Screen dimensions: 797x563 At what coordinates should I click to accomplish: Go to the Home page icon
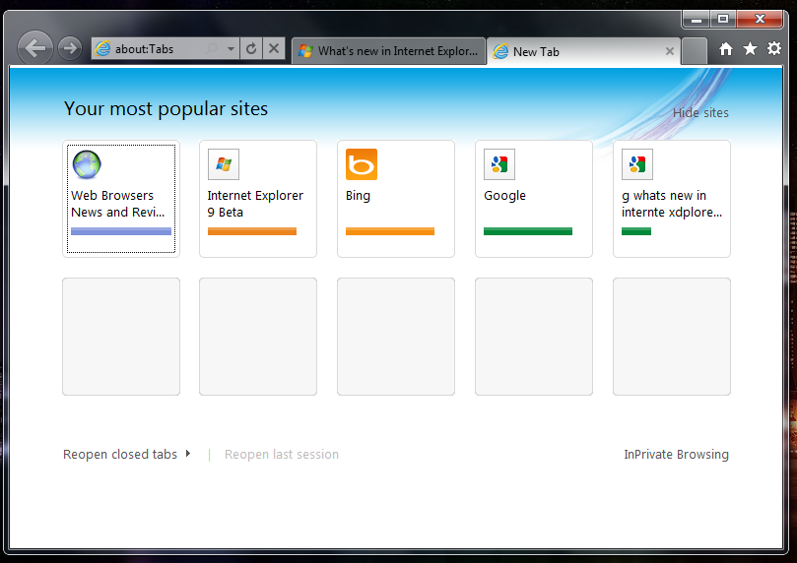[x=726, y=49]
